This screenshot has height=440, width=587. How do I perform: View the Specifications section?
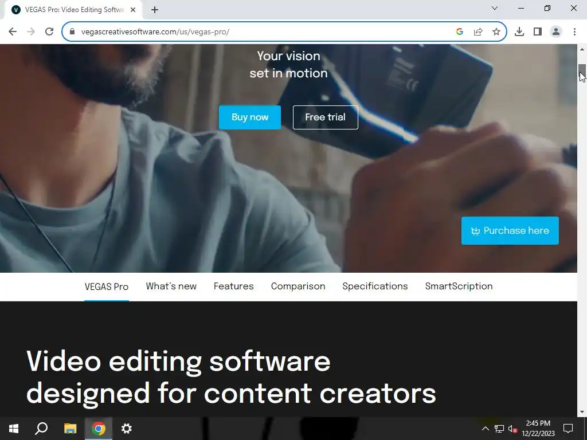[x=375, y=286]
